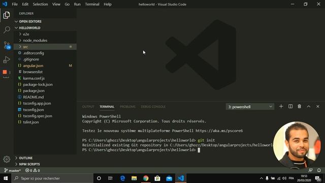Open the Manage gear settings icon
Viewport: 325px width, 183px height.
[7, 159]
